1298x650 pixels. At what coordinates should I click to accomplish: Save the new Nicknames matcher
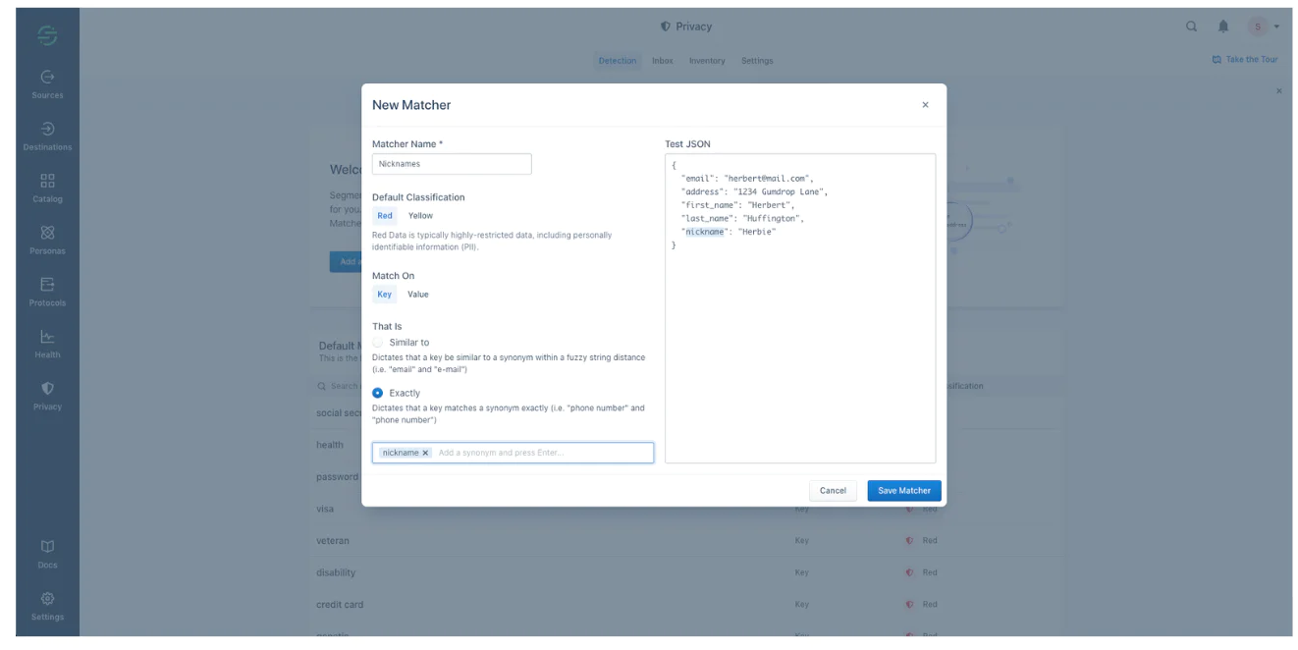pyautogui.click(x=902, y=490)
